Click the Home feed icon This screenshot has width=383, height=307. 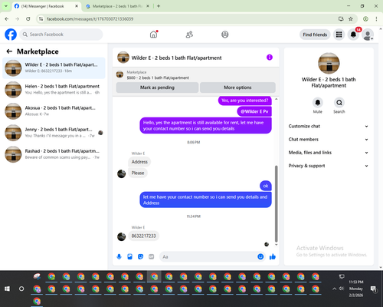pos(154,35)
